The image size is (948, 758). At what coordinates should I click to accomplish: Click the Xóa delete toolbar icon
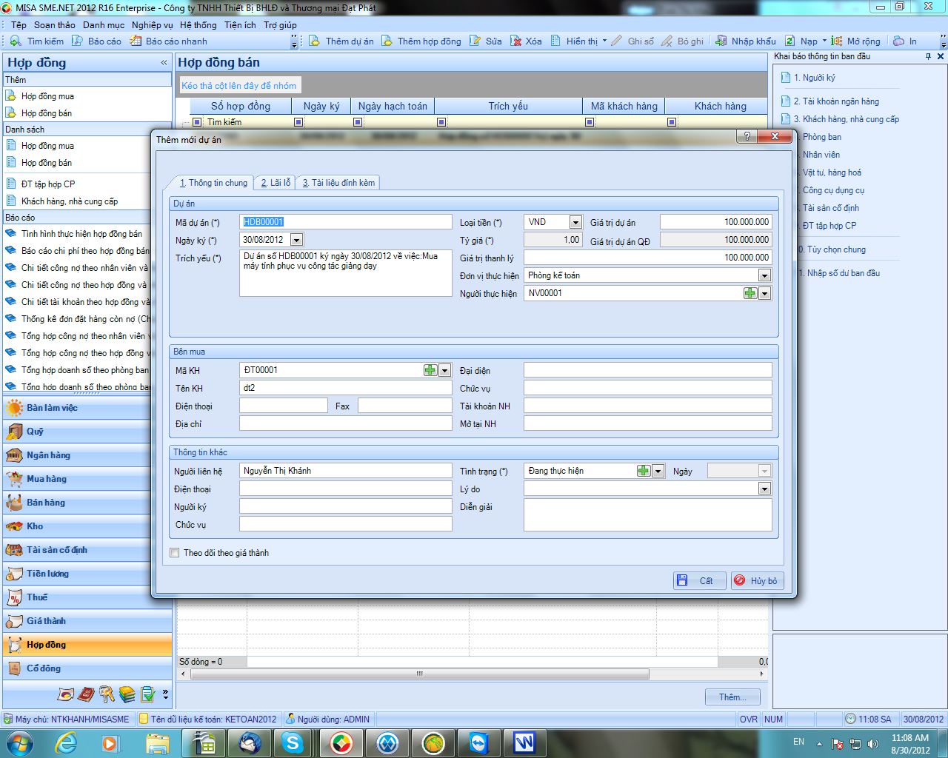526,41
